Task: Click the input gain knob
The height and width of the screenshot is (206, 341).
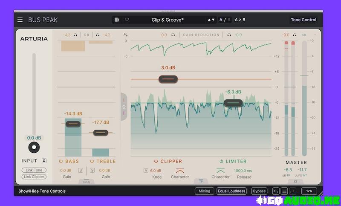Action: coord(34,147)
